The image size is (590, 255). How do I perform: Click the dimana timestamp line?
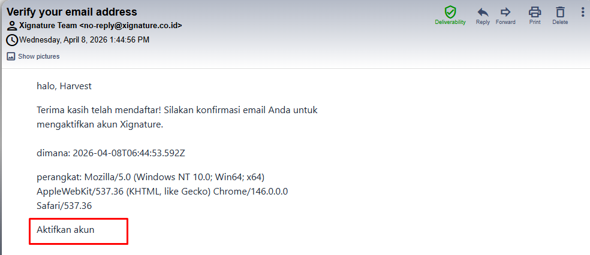click(x=111, y=153)
